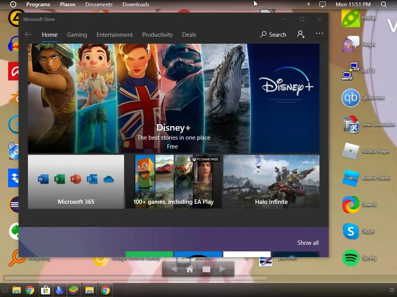
Task: Click the horizontal desktop scrollbar
Action: point(136,278)
